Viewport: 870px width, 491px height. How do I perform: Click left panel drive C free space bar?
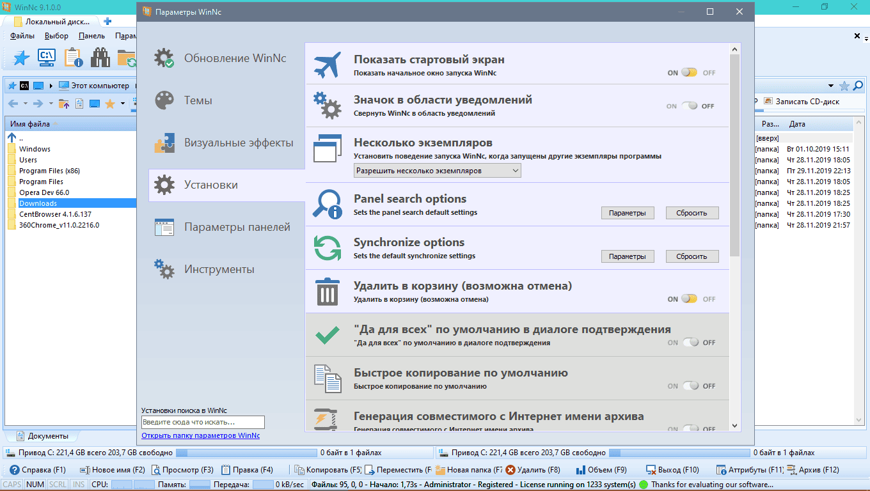[x=247, y=453]
